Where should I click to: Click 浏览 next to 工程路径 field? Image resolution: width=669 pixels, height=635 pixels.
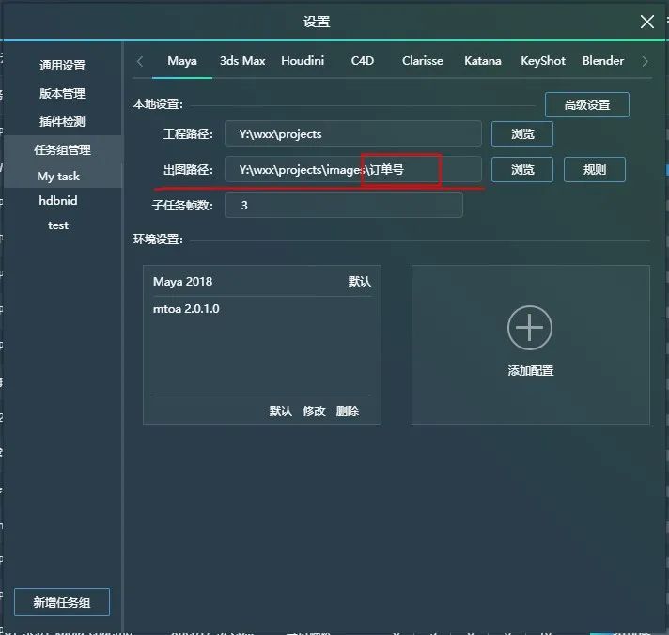522,134
